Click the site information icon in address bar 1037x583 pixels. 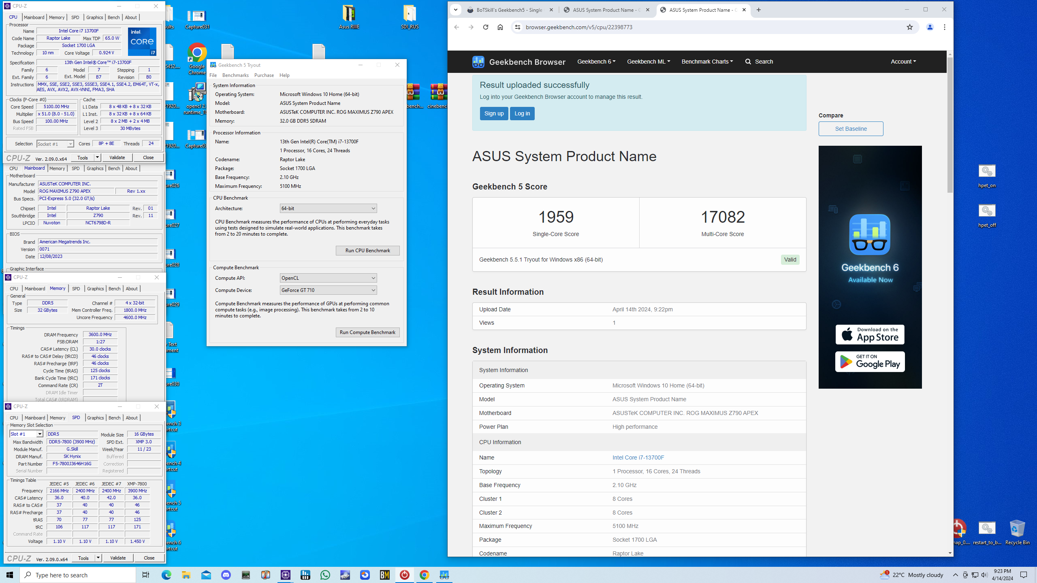[517, 27]
